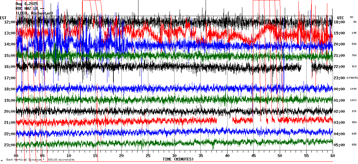Click the UTC column header

click(x=341, y=18)
